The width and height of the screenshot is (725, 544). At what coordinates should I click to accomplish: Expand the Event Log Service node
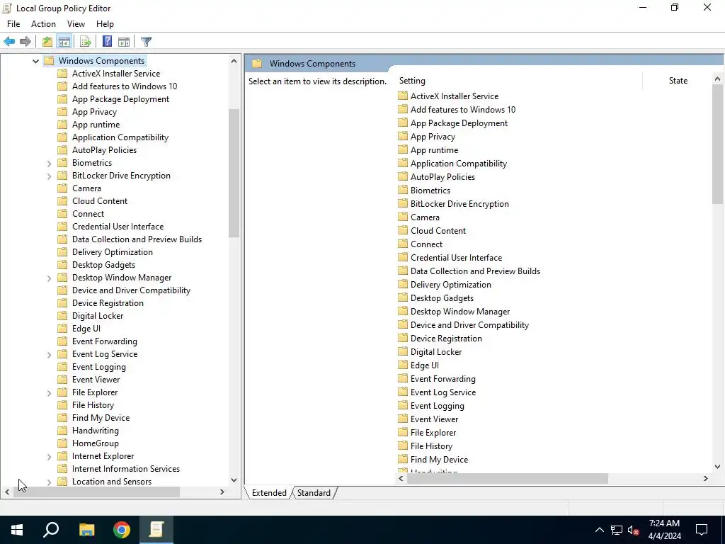(49, 354)
